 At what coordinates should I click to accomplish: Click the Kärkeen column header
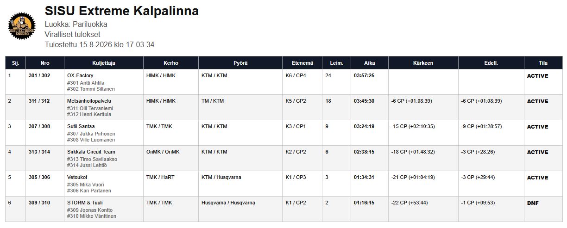(423, 63)
